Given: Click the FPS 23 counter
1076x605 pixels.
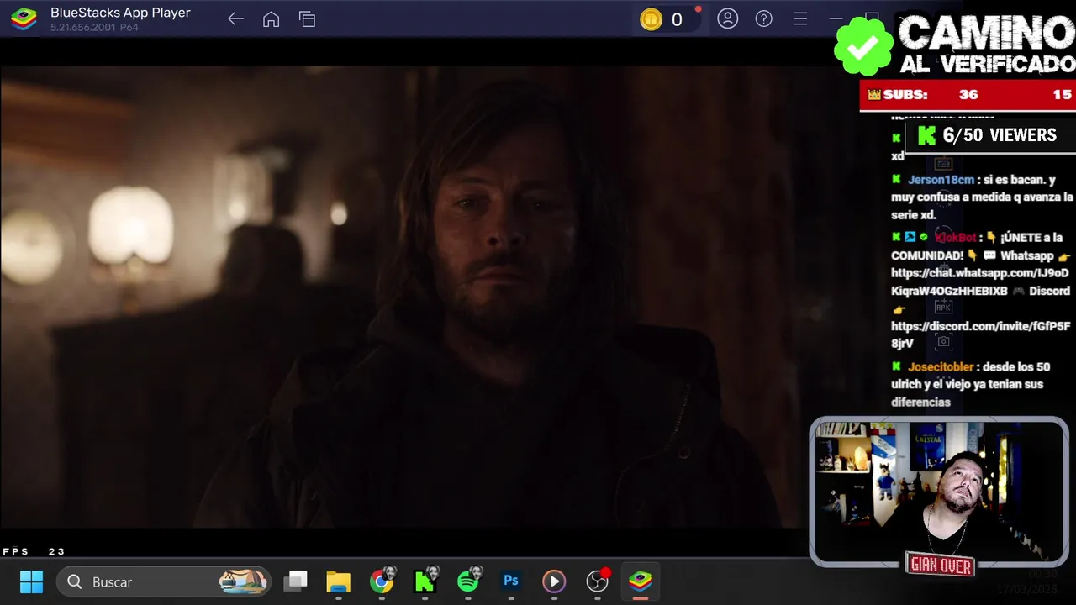Looking at the screenshot, I should pyautogui.click(x=34, y=552).
